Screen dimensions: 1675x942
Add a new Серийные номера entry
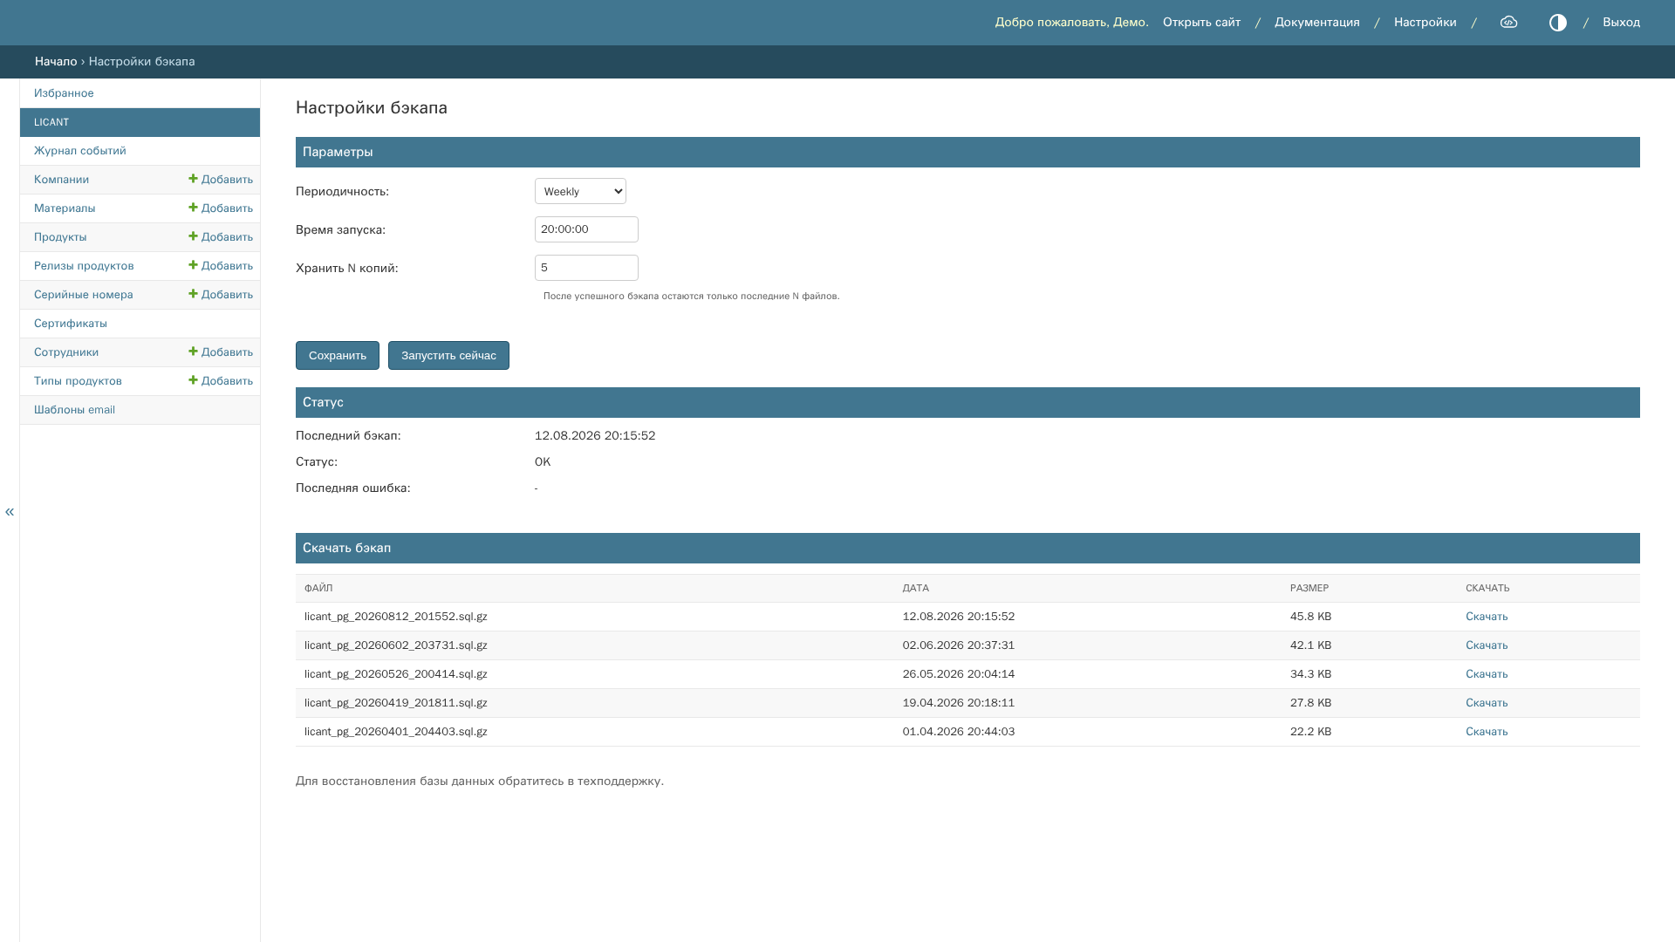(x=221, y=295)
